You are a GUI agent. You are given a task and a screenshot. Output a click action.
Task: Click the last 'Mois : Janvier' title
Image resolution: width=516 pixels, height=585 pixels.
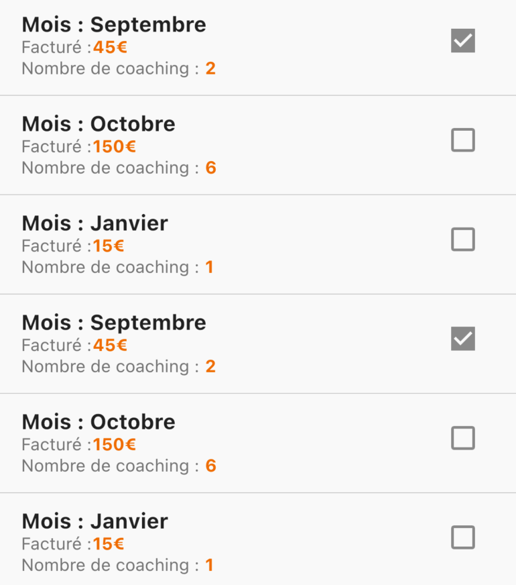pos(94,521)
